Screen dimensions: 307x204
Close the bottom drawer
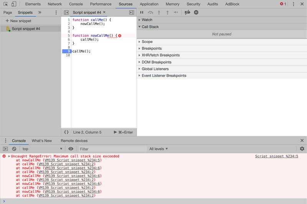[x=302, y=140]
